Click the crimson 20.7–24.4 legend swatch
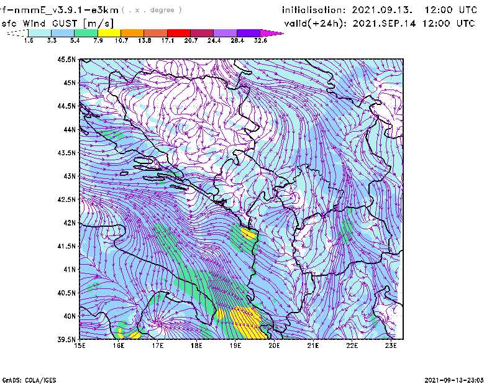The height and width of the screenshot is (384, 497). pos(202,33)
